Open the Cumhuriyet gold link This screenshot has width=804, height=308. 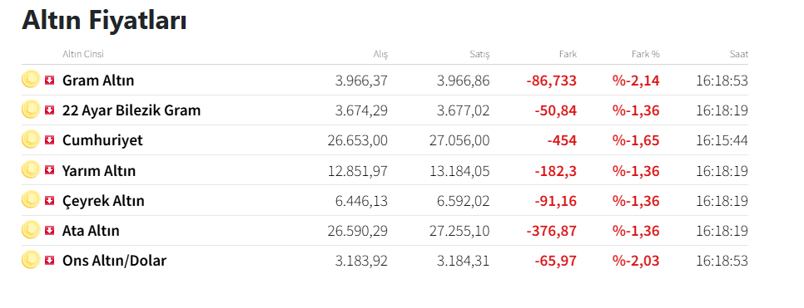point(102,140)
